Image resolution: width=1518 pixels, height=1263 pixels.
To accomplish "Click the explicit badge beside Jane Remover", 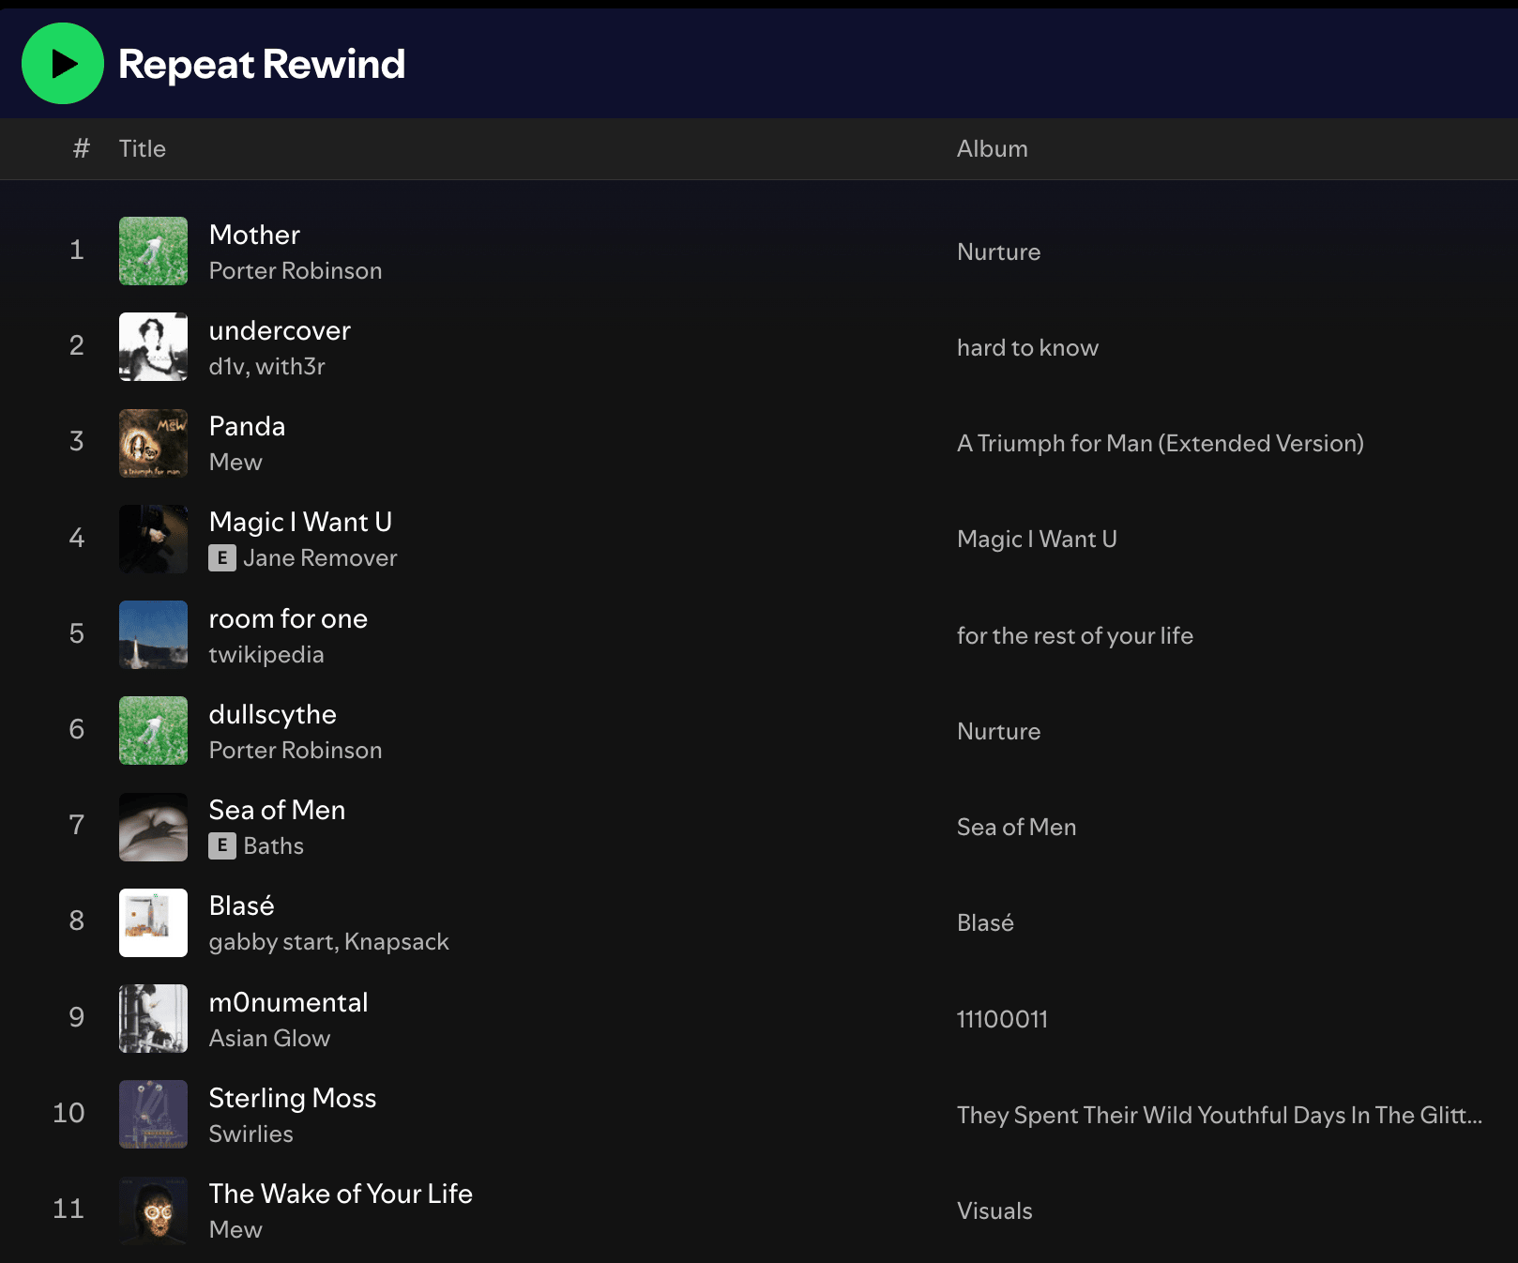I will pos(222,558).
